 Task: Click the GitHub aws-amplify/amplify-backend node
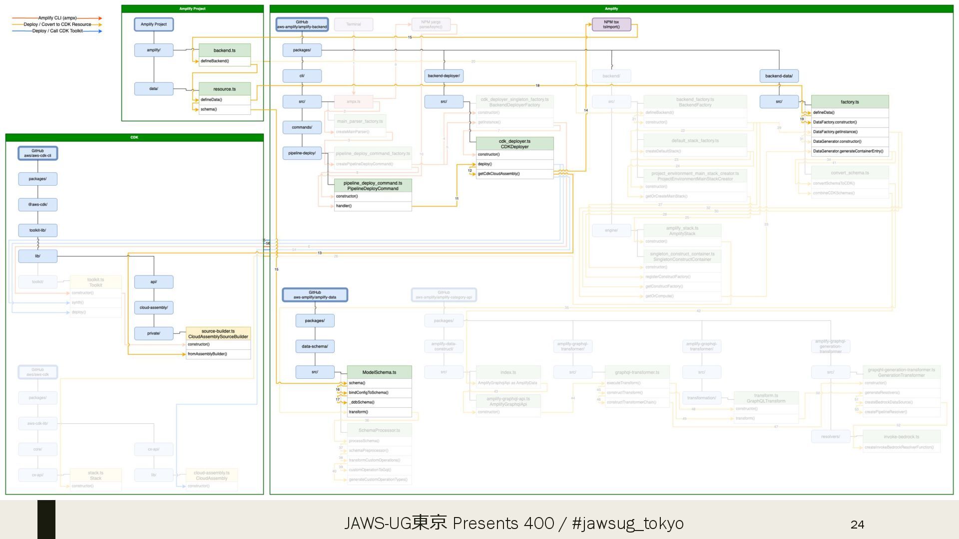coord(302,24)
